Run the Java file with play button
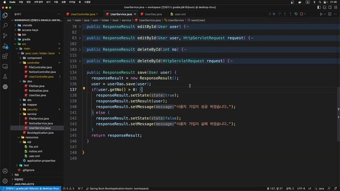 [x=321, y=14]
